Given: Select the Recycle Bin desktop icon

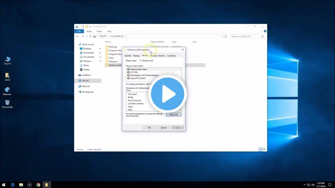Looking at the screenshot, I should click(7, 104).
